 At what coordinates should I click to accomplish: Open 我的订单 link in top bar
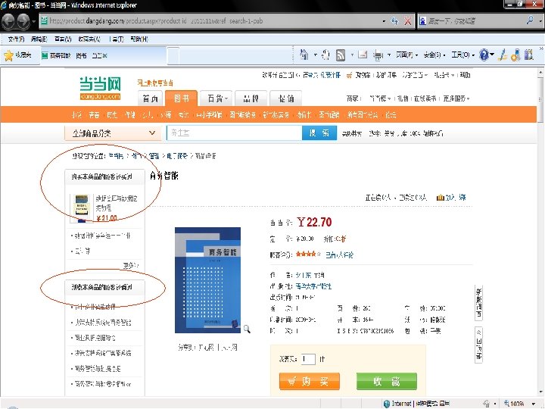(386, 75)
